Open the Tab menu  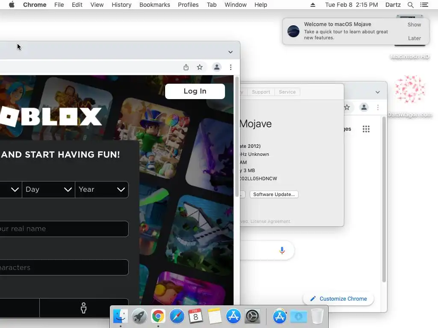point(212,5)
